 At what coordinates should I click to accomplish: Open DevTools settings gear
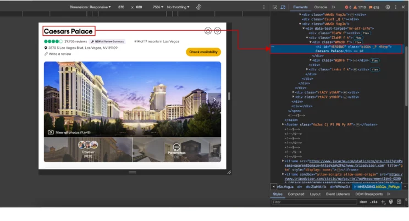pos(388,7)
